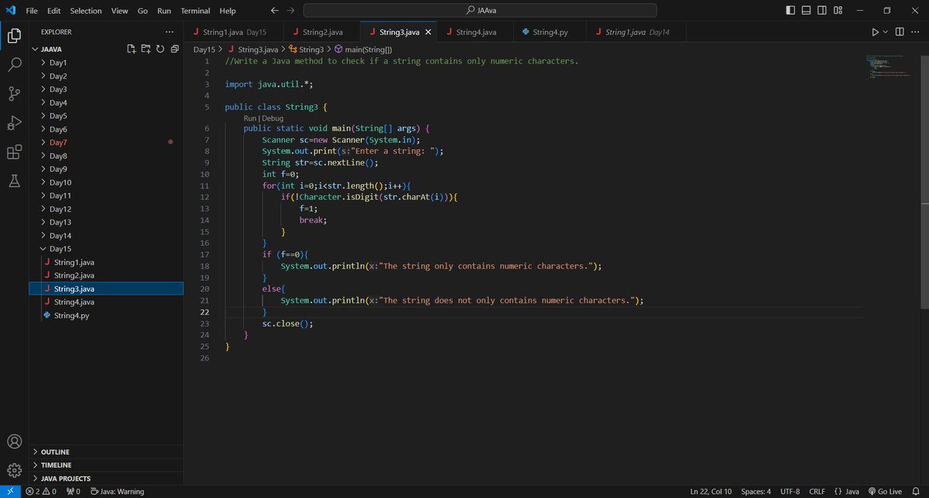Expand the Day7 folder
Screen dimensions: 929x498
tap(106, 142)
